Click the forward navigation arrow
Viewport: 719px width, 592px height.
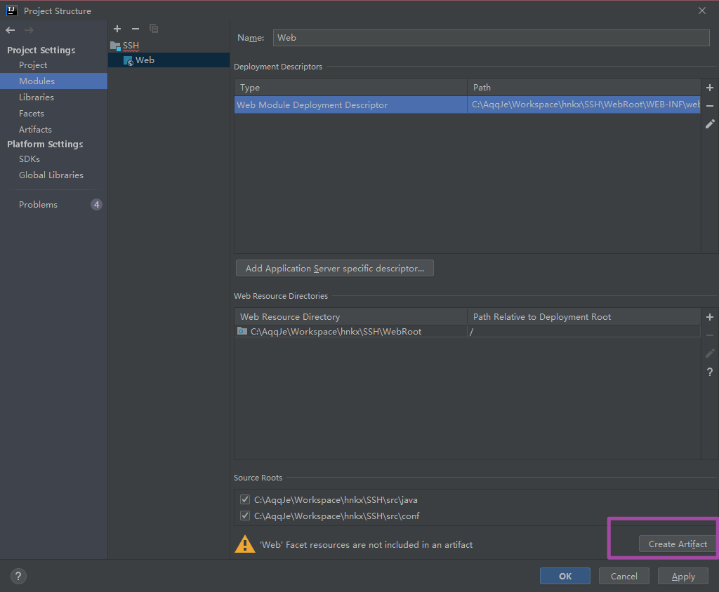point(29,30)
